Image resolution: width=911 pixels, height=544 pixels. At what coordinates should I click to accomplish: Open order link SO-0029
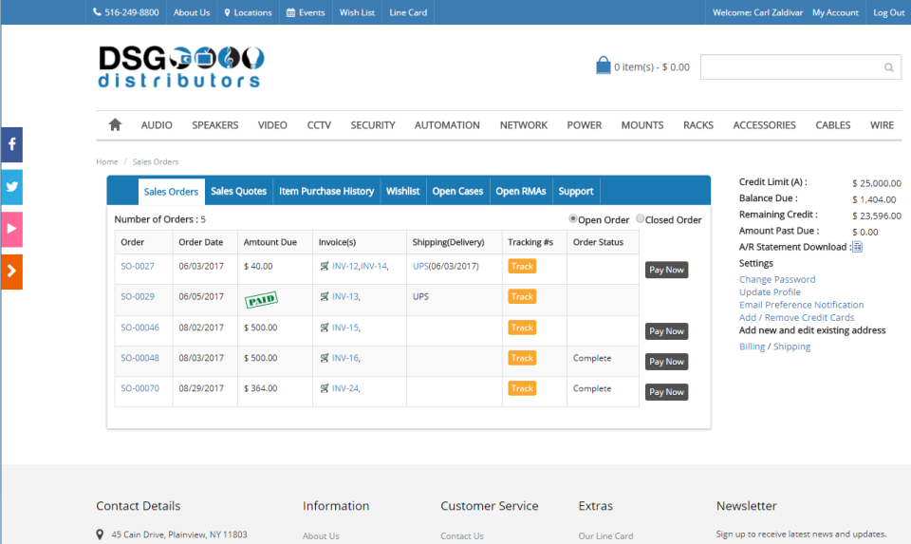pyautogui.click(x=137, y=296)
